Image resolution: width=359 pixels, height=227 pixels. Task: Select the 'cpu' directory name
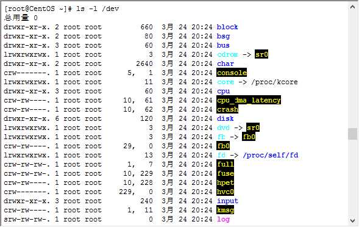point(223,92)
